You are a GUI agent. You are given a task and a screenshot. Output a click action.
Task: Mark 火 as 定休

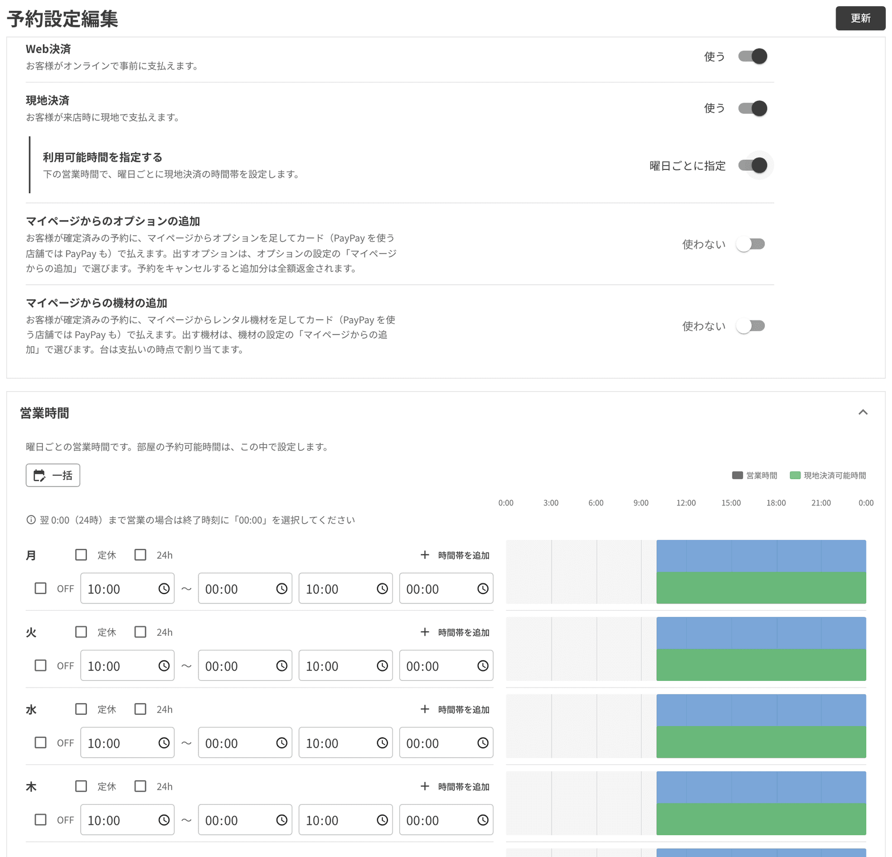(x=81, y=632)
